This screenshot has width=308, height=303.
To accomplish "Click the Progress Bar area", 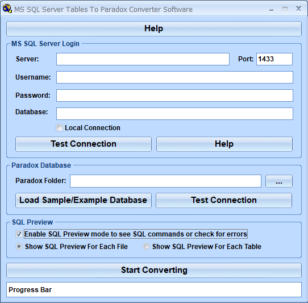I will point(154,289).
